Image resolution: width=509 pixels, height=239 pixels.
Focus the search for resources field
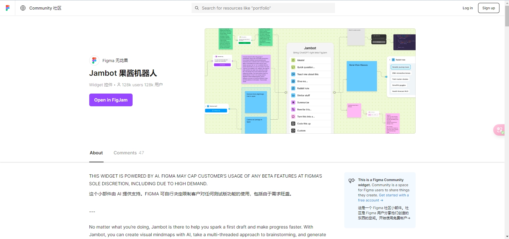(x=263, y=8)
